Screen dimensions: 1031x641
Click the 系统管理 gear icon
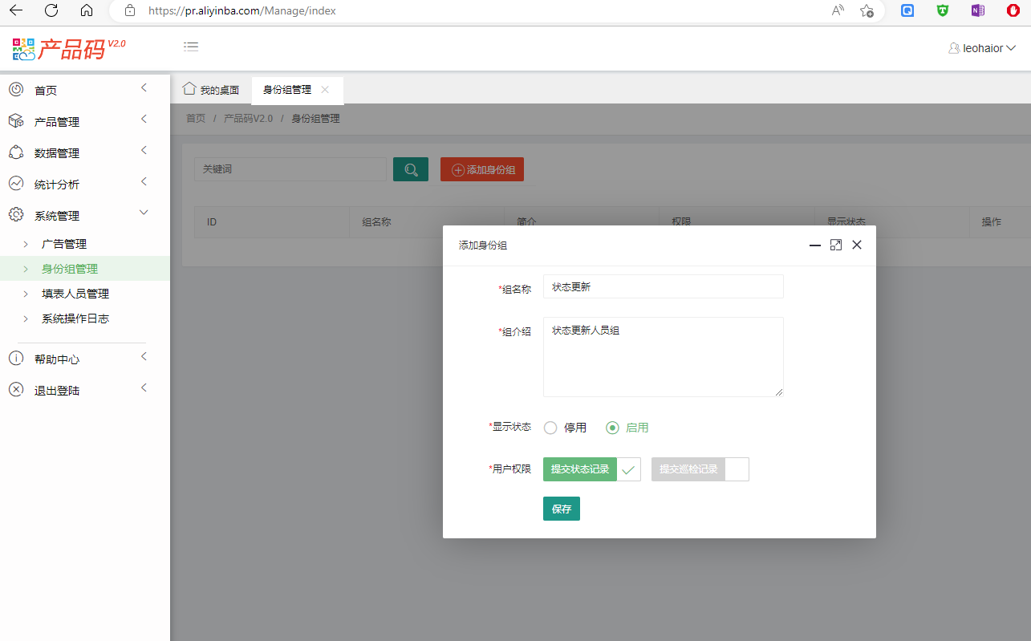[16, 215]
